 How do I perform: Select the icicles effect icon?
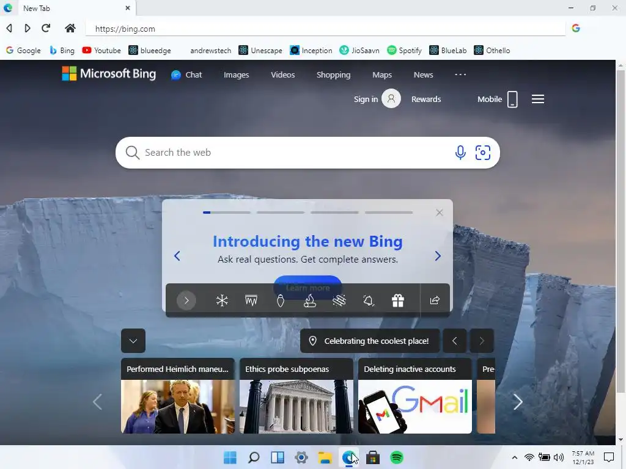click(251, 300)
